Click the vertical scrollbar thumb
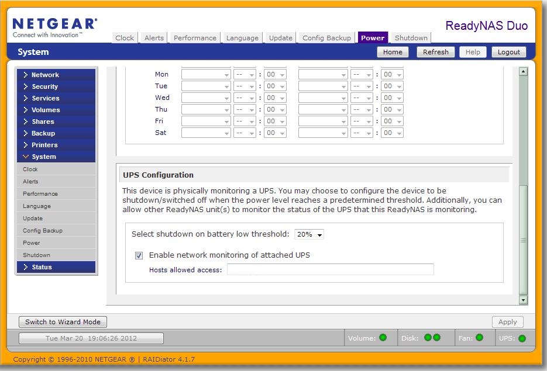The height and width of the screenshot is (371, 547). click(523, 240)
